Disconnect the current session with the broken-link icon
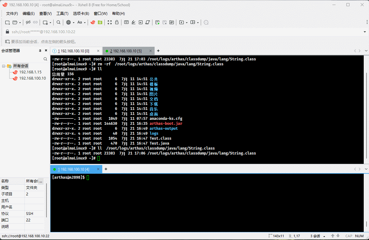 click(28, 22)
